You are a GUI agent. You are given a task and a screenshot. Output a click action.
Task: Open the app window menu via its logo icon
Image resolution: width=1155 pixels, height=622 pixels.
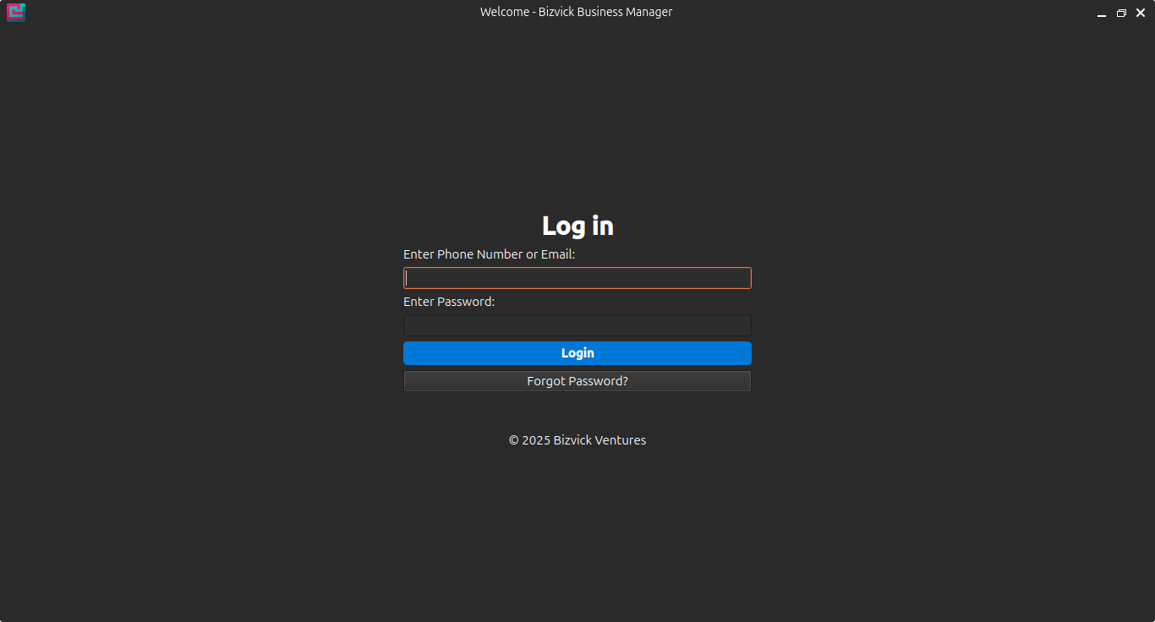(x=15, y=12)
